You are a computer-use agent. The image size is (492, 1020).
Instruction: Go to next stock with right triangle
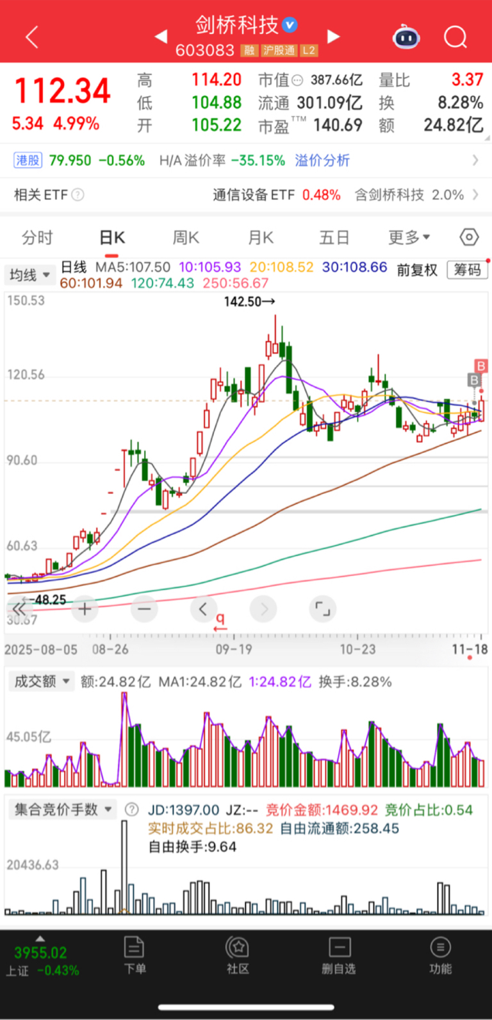click(x=332, y=36)
